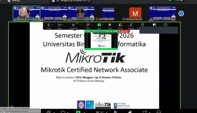197x113 pixels.
Task: Click the Python Institute logo on slide
Action: pyautogui.click(x=122, y=105)
